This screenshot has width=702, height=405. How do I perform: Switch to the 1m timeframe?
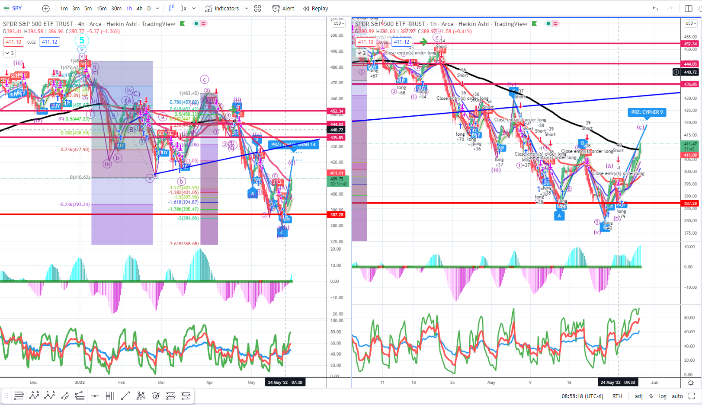click(x=64, y=8)
